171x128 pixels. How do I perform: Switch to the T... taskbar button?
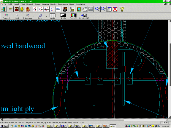pyautogui.click(x=92, y=126)
